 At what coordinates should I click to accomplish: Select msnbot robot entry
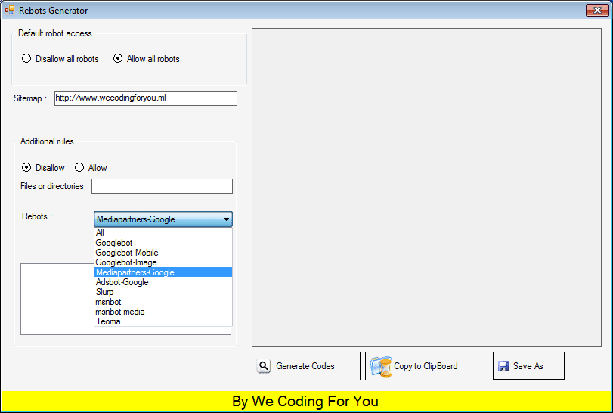tap(163, 302)
